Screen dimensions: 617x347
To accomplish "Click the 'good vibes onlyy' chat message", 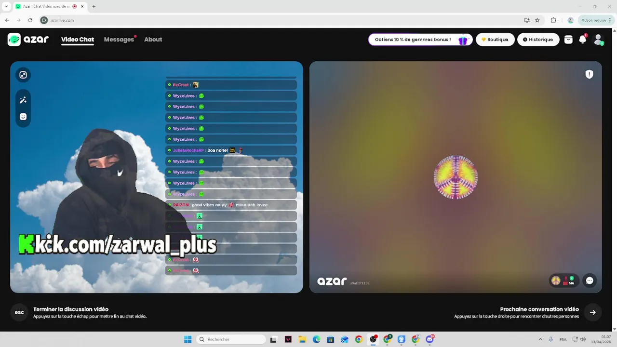I will pyautogui.click(x=231, y=205).
